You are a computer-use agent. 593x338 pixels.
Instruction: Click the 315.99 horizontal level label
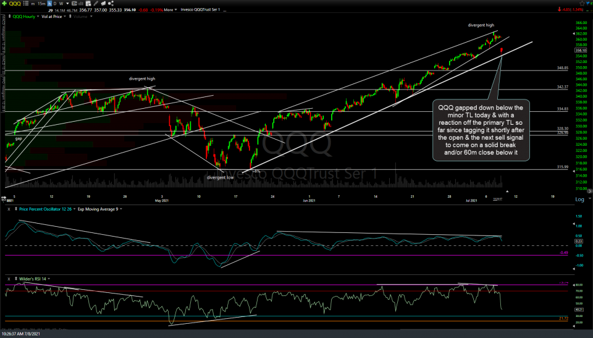tap(562, 167)
